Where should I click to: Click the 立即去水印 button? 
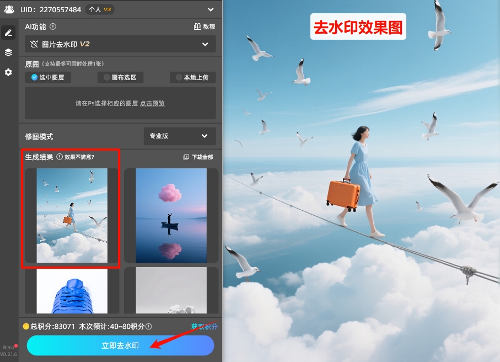click(x=120, y=345)
